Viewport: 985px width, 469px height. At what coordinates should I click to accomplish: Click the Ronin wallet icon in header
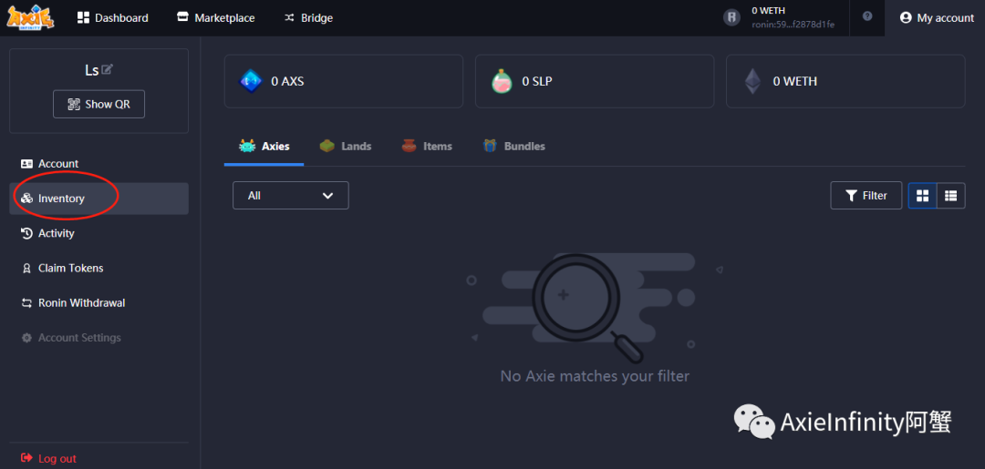731,17
